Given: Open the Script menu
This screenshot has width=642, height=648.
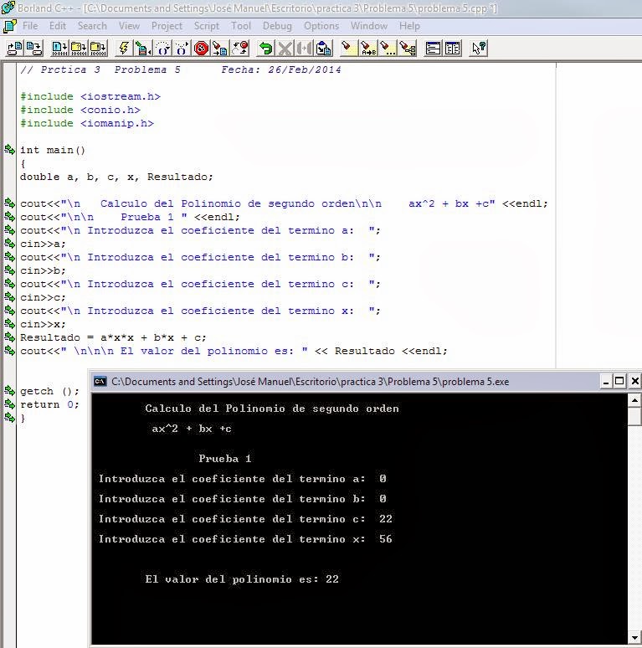Looking at the screenshot, I should pyautogui.click(x=207, y=26).
